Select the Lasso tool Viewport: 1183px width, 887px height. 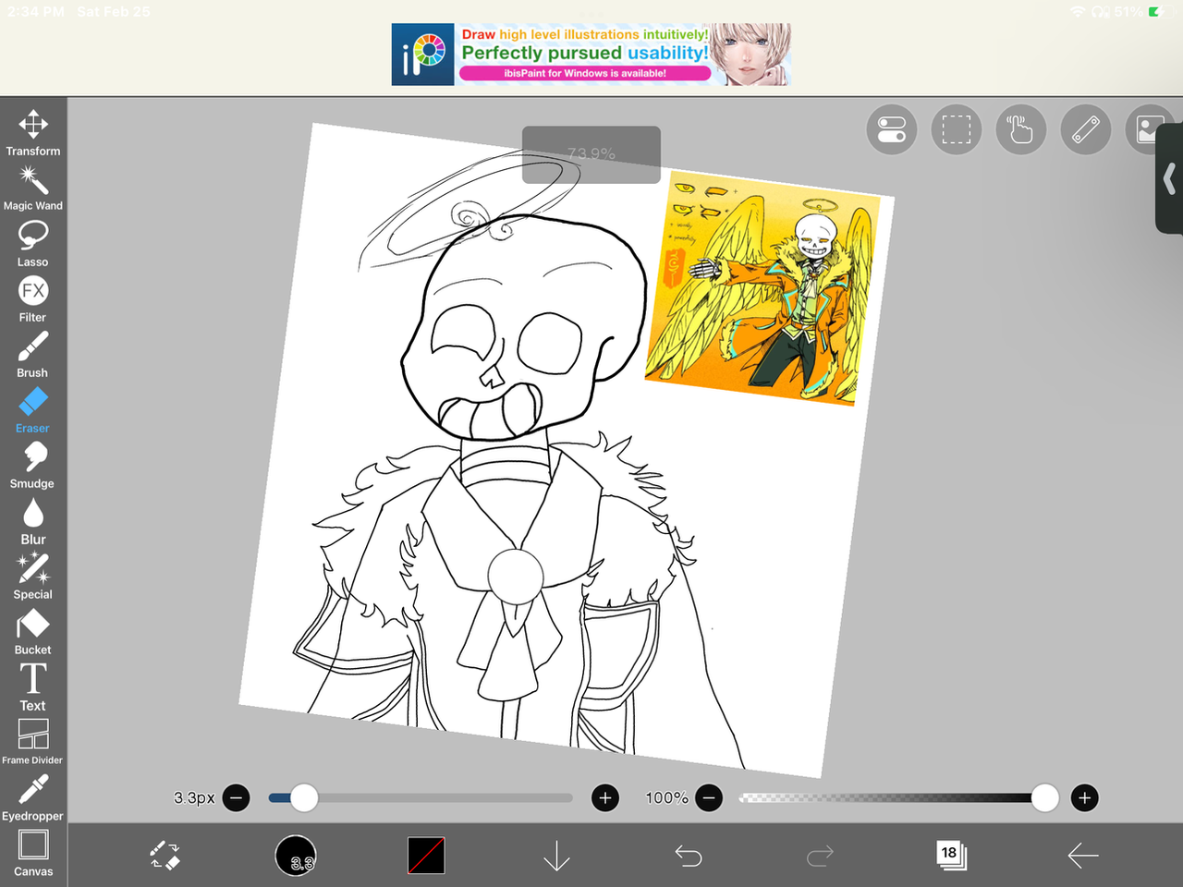pos(33,244)
